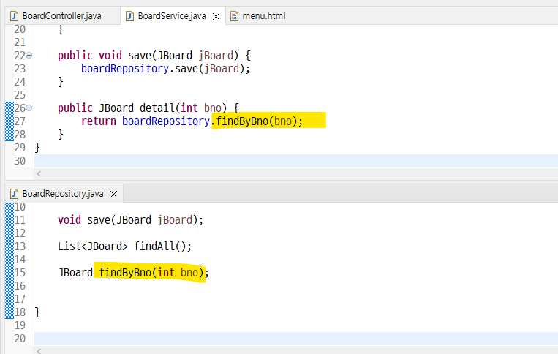Click boardRepository.save(jBoard) on line 23

click(x=165, y=69)
